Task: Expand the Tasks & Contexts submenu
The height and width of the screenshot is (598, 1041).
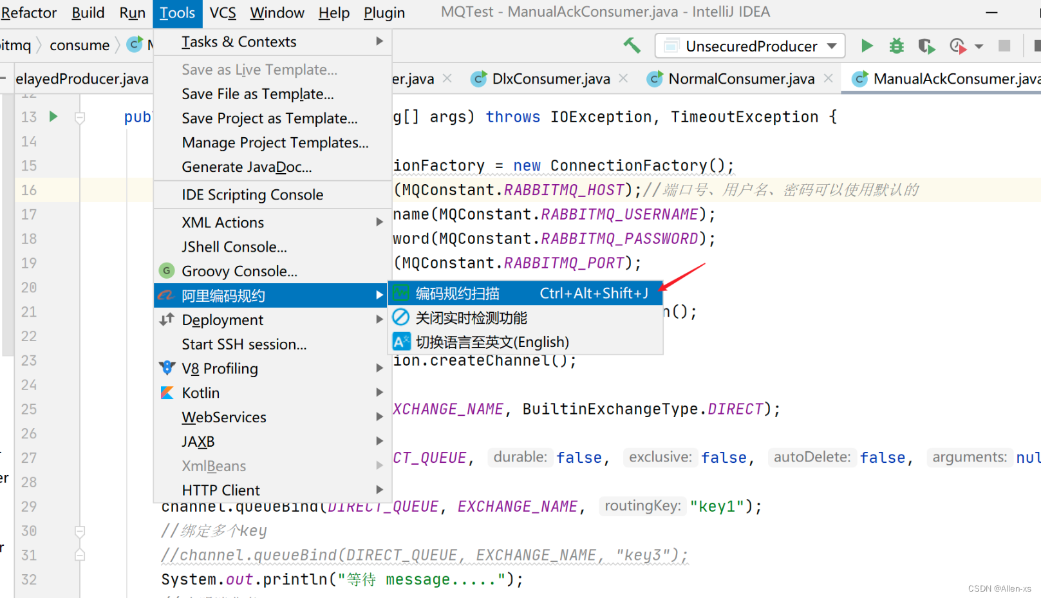Action: tap(272, 42)
